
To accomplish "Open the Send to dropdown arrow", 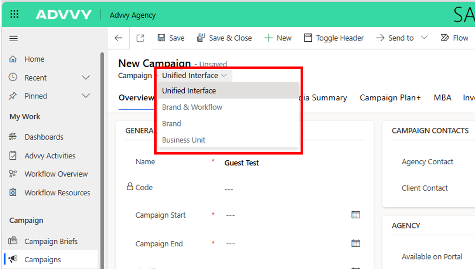I will pyautogui.click(x=424, y=38).
